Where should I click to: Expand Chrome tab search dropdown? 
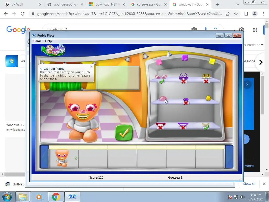pos(237,4)
